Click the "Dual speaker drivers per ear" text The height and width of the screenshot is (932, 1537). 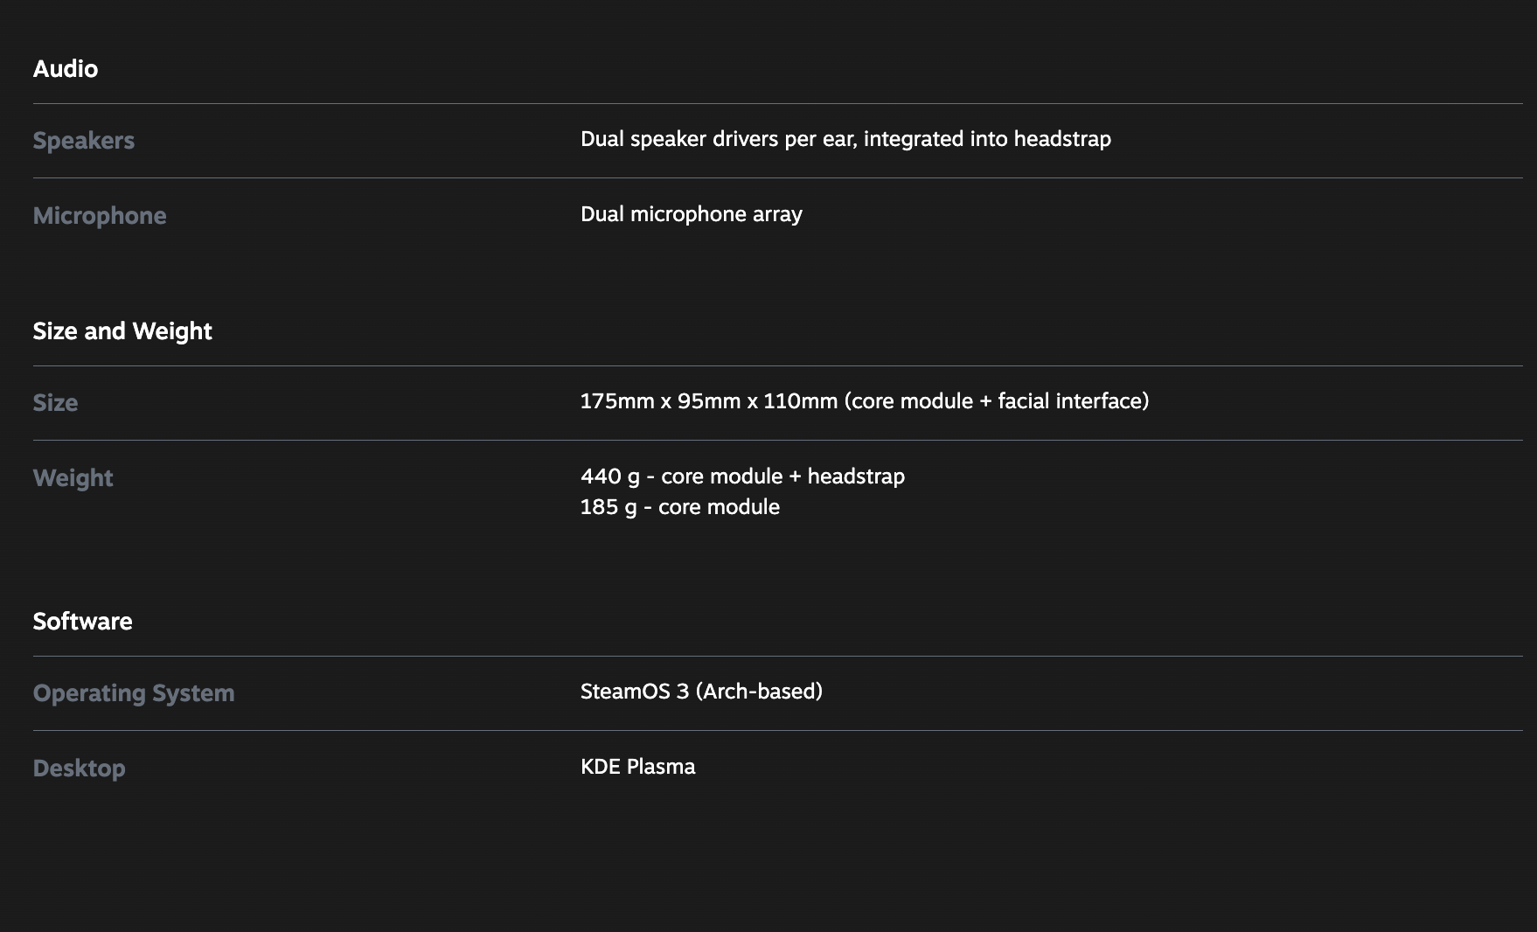(x=717, y=139)
